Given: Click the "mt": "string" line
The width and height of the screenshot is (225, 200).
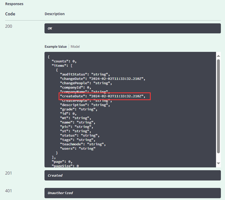Looking at the screenshot, I should pos(76,118).
